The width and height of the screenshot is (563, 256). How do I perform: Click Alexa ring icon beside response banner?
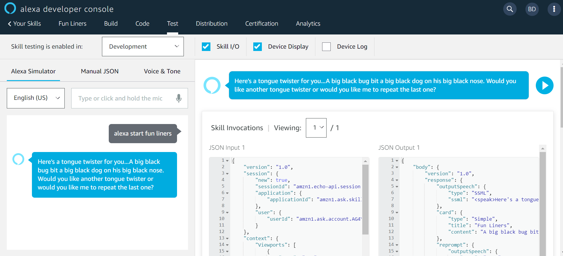(x=212, y=85)
